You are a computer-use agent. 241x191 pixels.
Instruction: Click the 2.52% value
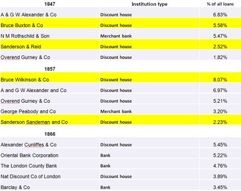[x=220, y=47]
